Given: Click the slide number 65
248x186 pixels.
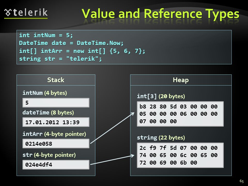Looking at the screenshot, I should click(242, 181).
